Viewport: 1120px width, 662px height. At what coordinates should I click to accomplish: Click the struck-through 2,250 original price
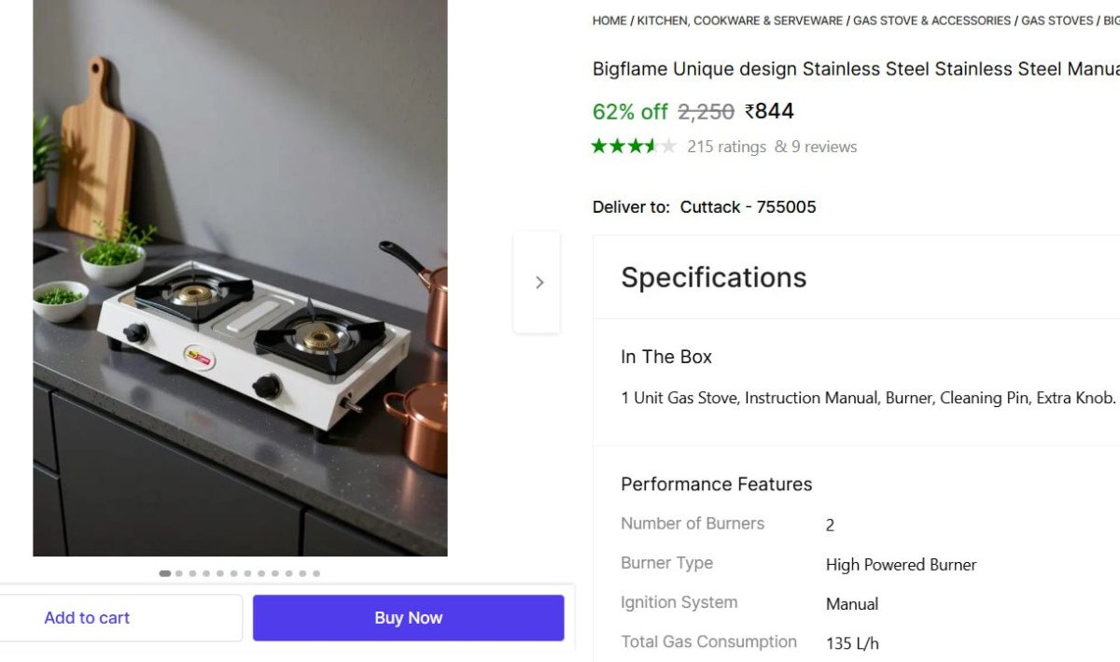706,112
